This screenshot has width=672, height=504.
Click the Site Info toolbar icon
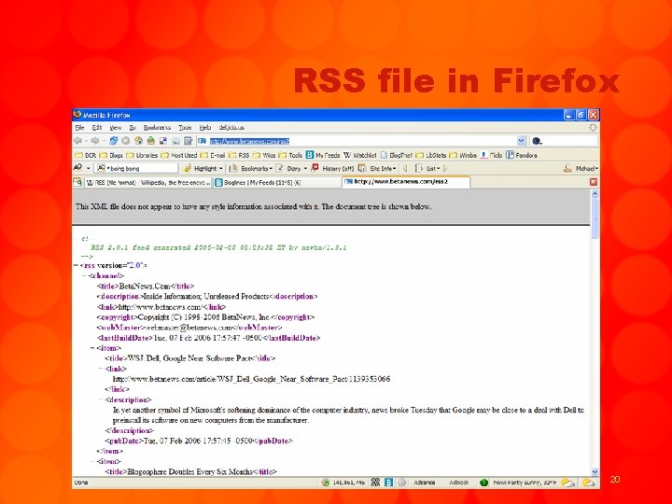[x=362, y=168]
